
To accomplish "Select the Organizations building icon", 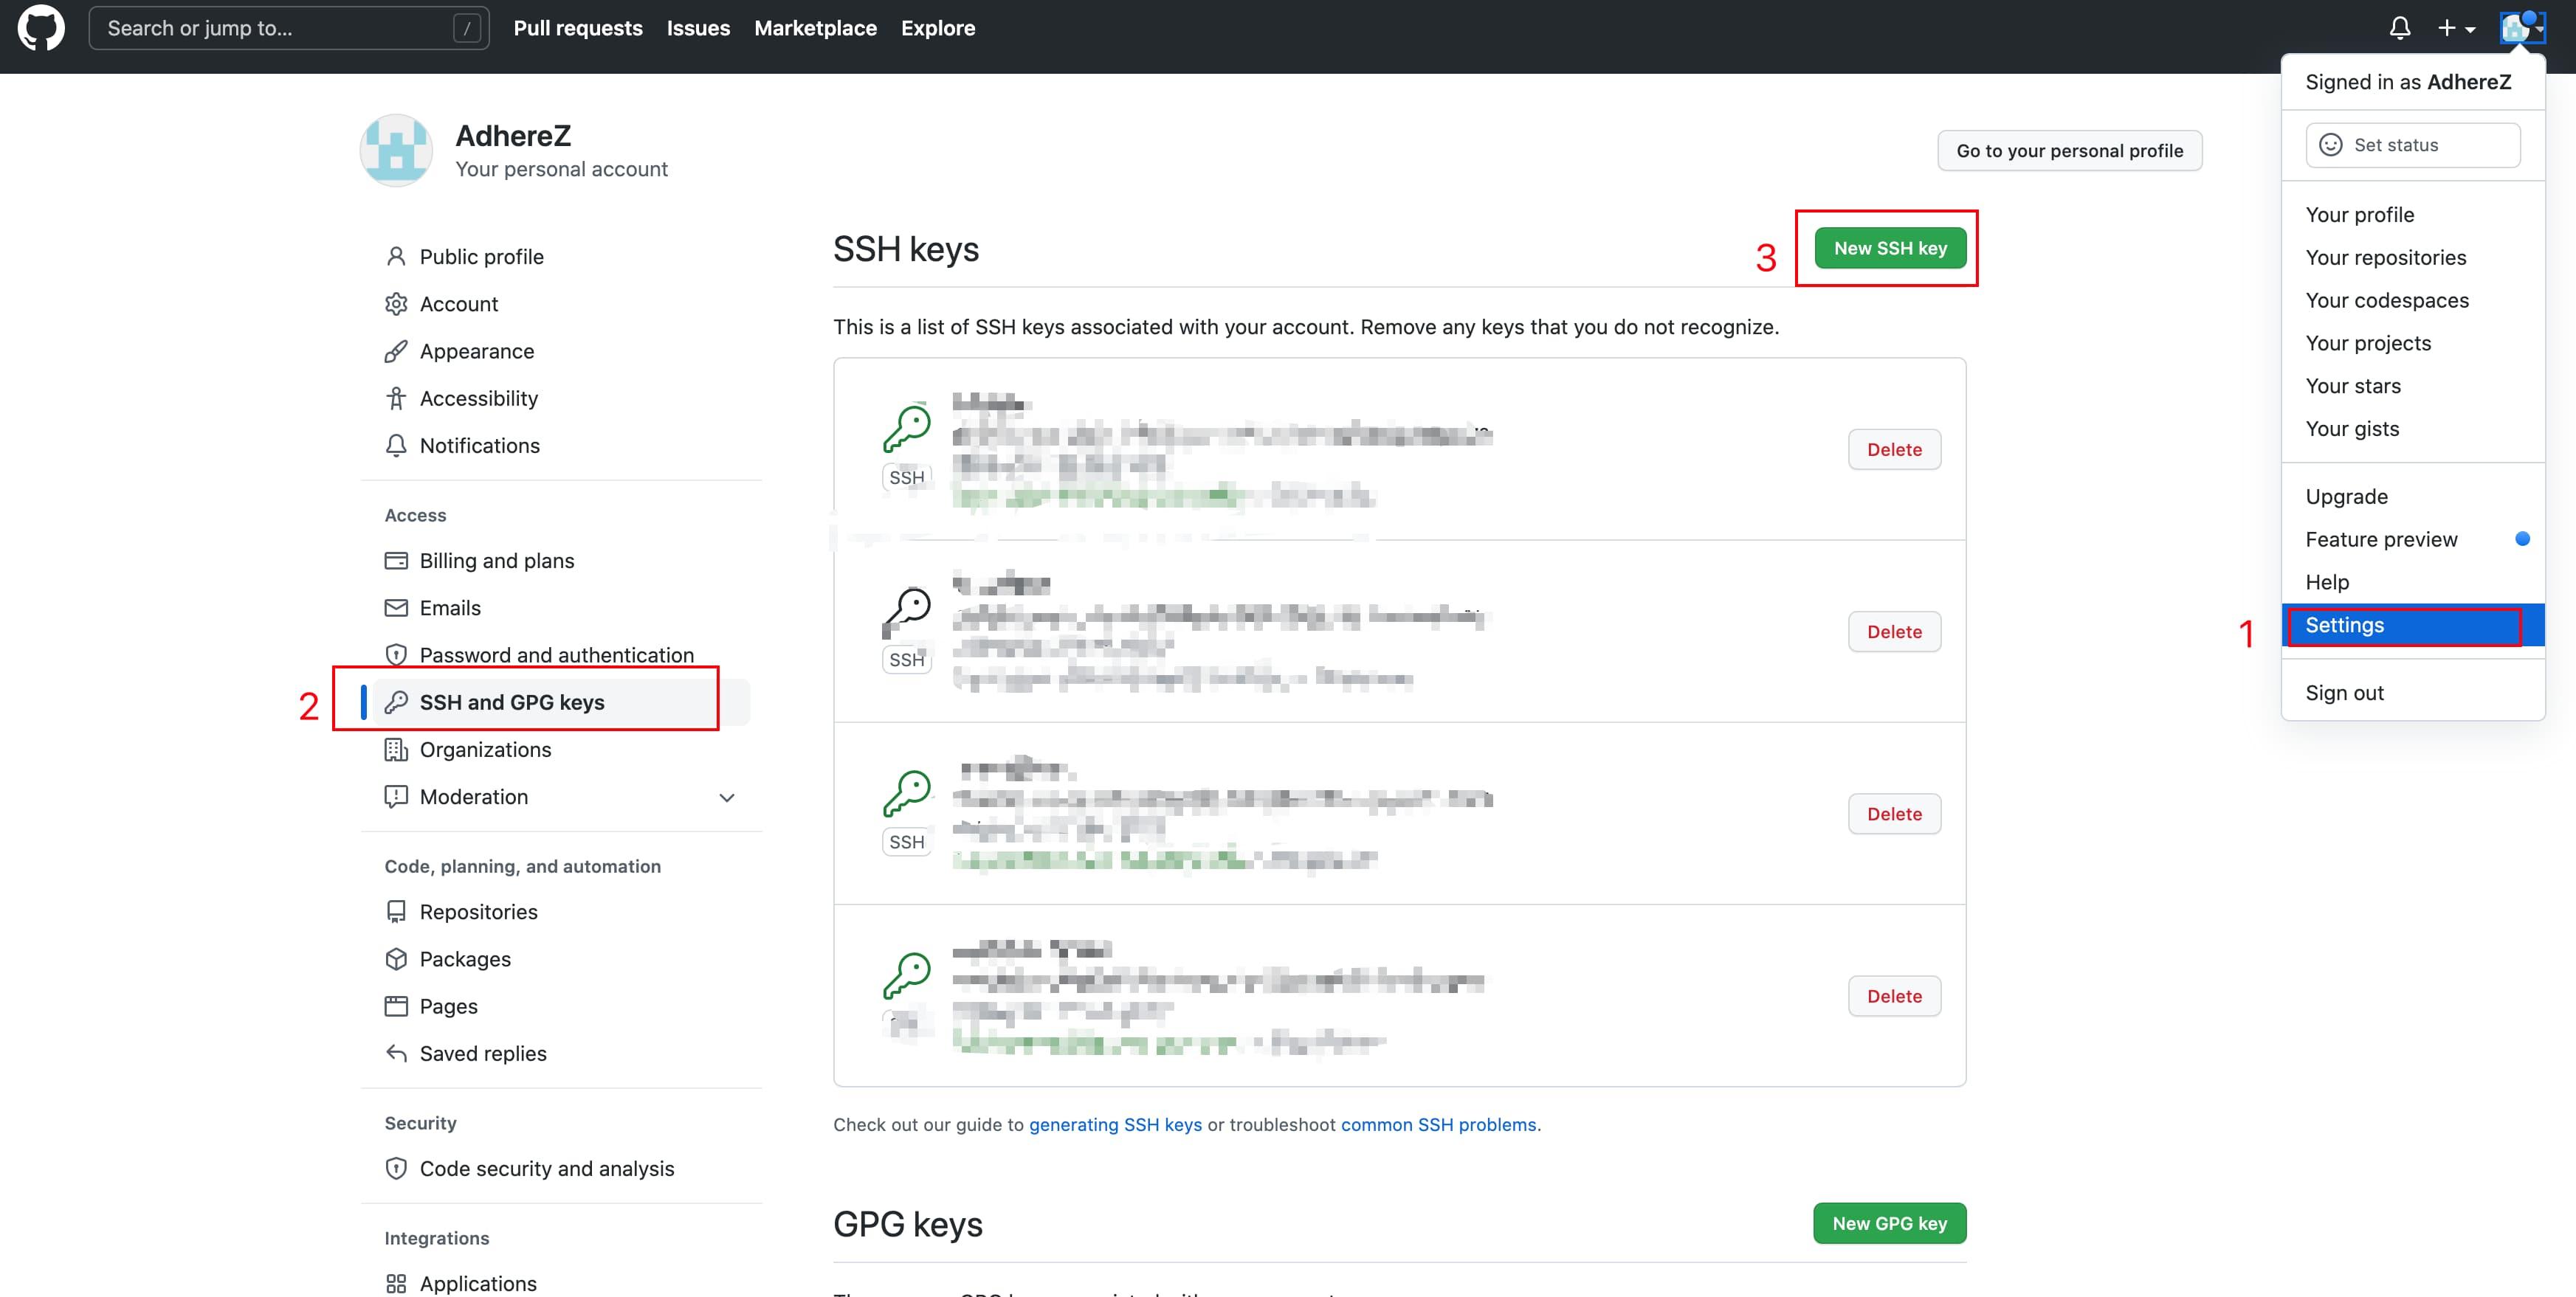I will click(x=396, y=750).
